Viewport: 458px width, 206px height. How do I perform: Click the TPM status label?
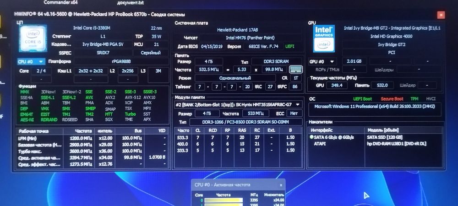414,99
